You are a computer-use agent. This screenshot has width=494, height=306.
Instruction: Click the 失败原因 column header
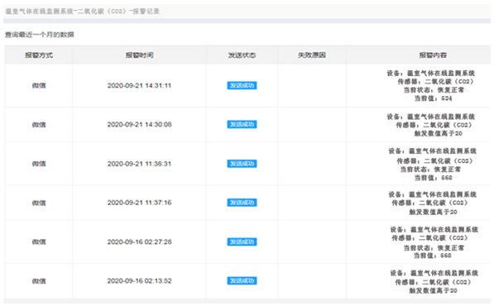click(x=312, y=55)
